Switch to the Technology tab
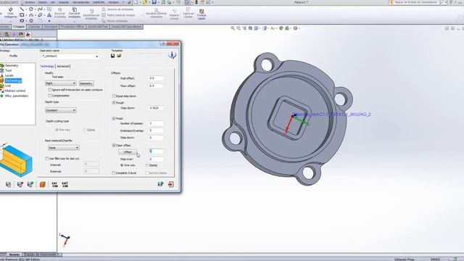The width and height of the screenshot is (464, 261). [47, 66]
